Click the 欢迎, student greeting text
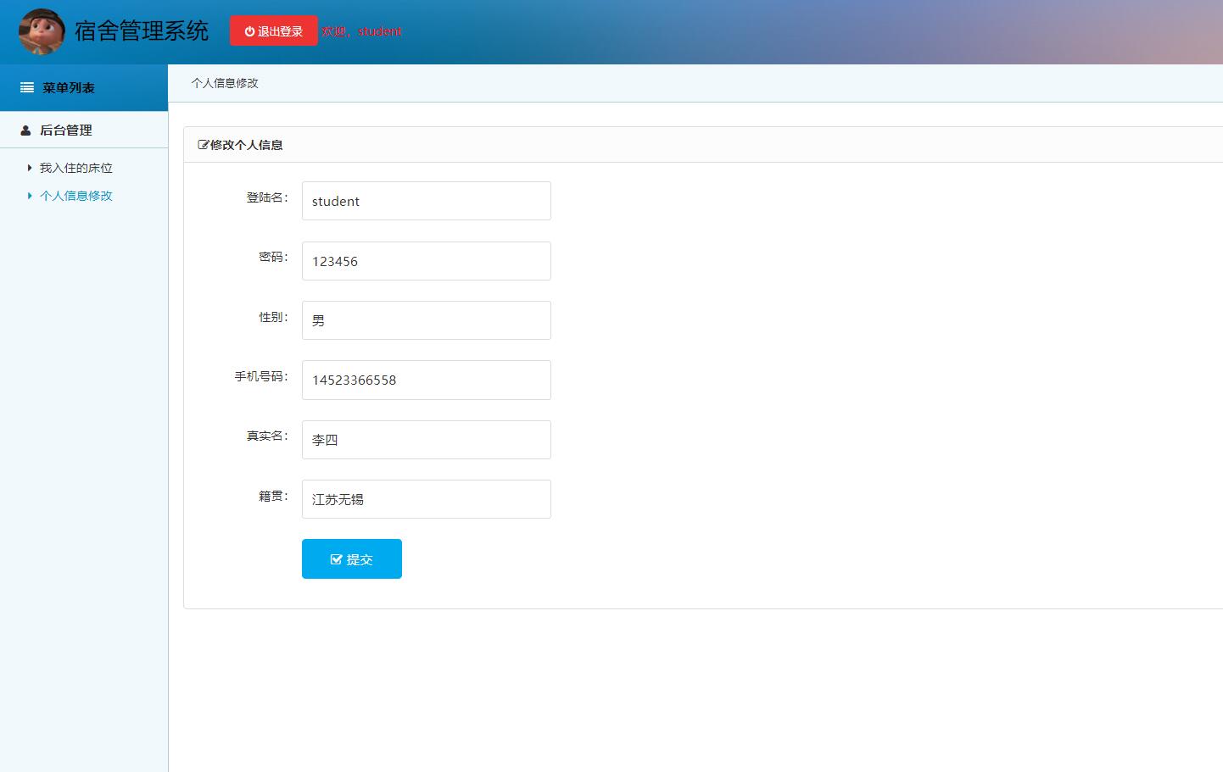Viewport: 1223px width, 772px height. 363,31
